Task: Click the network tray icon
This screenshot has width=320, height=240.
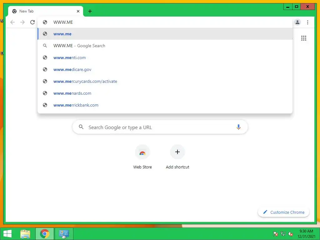Action: click(x=283, y=234)
